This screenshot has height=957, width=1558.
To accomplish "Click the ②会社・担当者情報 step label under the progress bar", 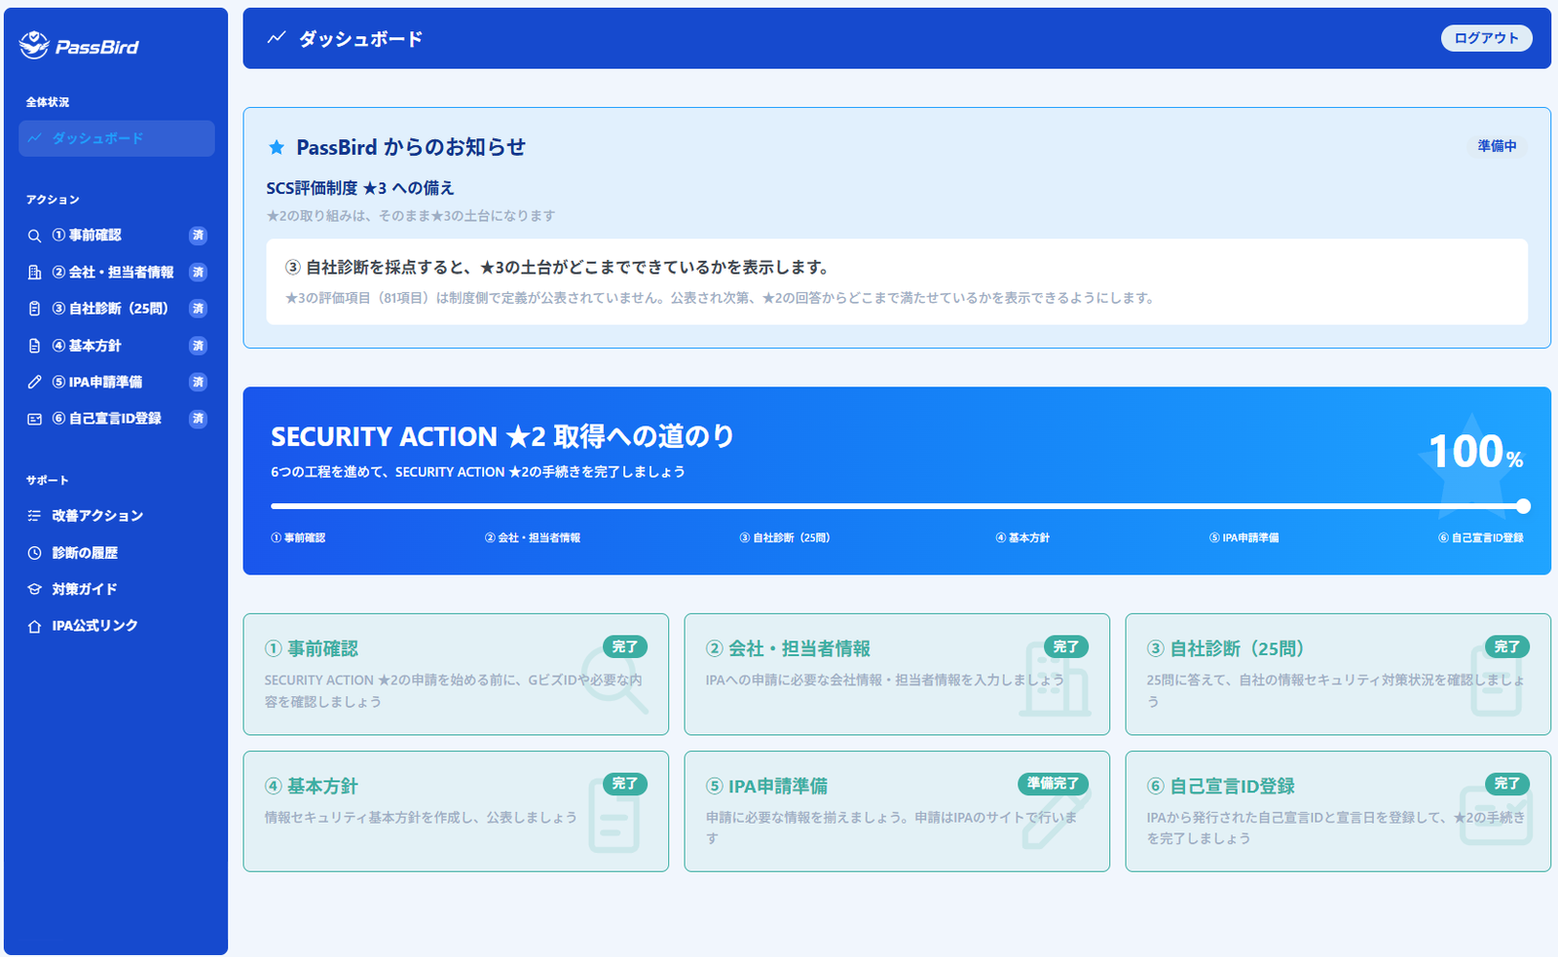I will tap(533, 537).
